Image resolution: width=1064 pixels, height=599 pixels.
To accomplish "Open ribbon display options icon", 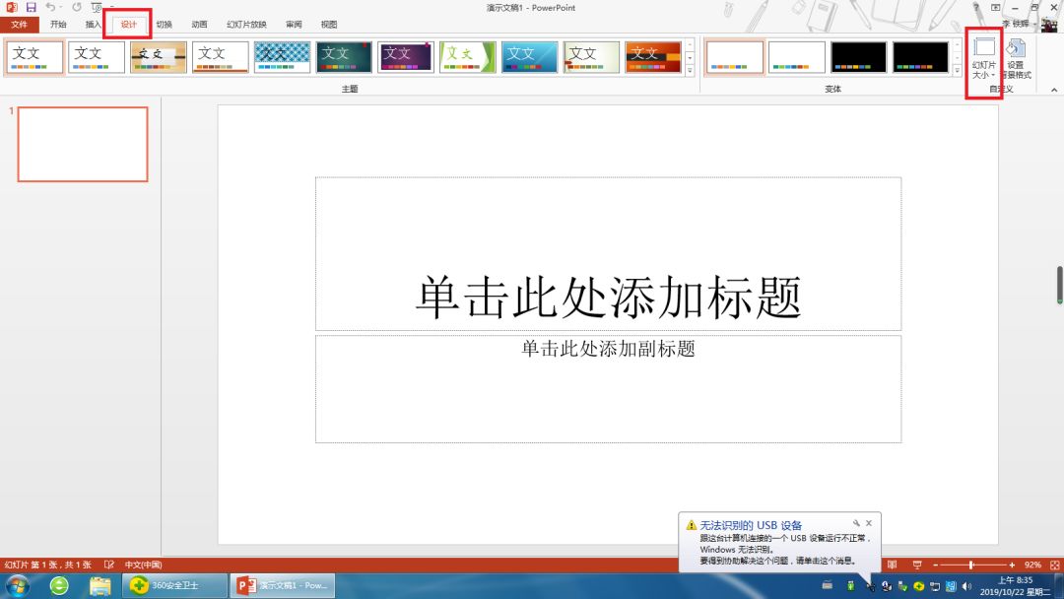I will click(x=995, y=8).
